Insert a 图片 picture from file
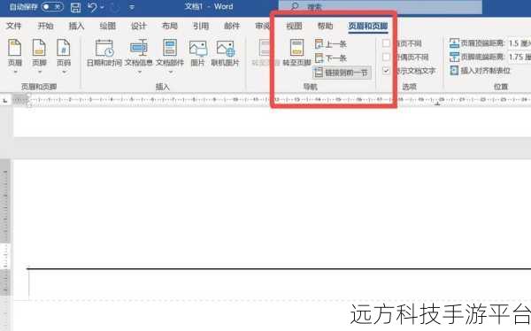This screenshot has height=331, width=531. pos(197,53)
